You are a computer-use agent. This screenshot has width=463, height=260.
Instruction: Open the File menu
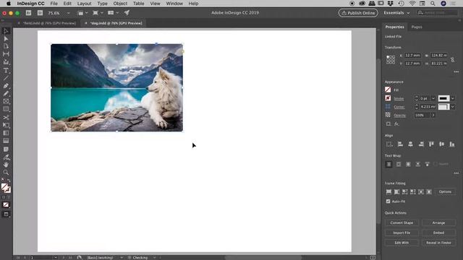pyautogui.click(x=54, y=4)
